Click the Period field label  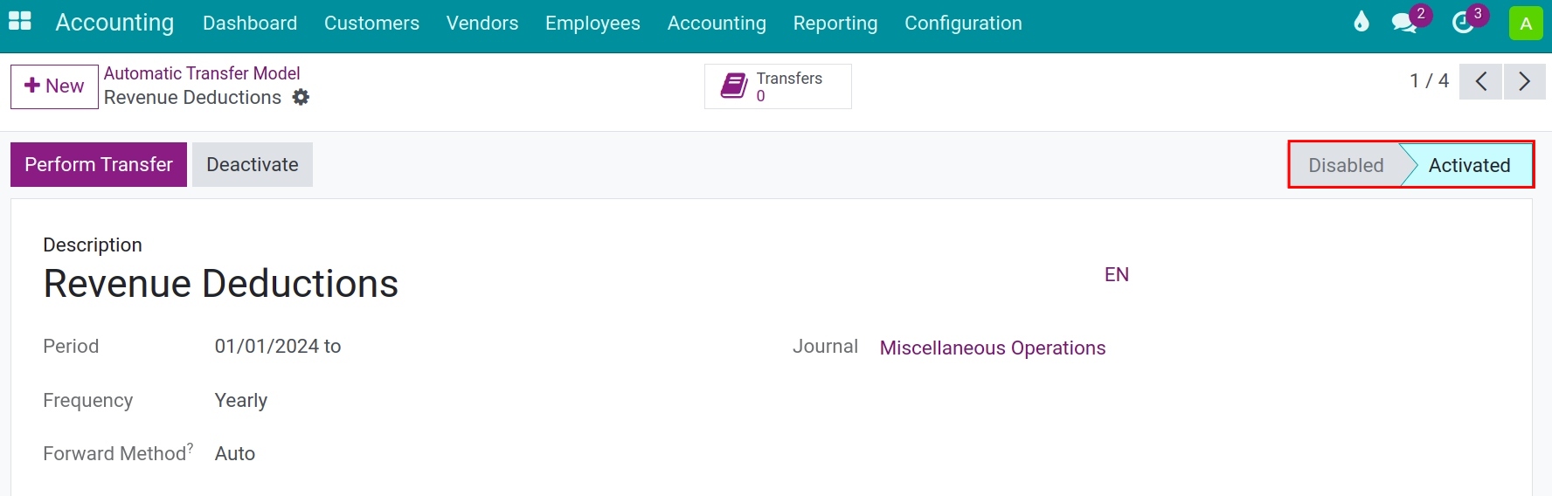pyautogui.click(x=71, y=347)
